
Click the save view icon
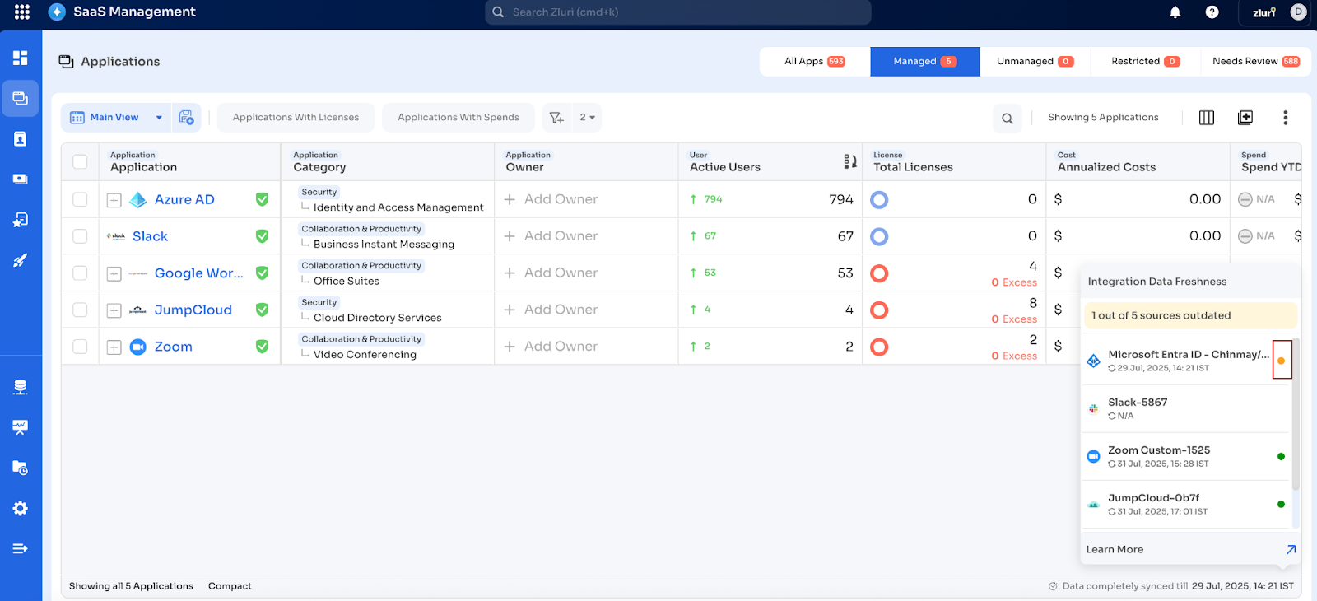pyautogui.click(x=187, y=118)
